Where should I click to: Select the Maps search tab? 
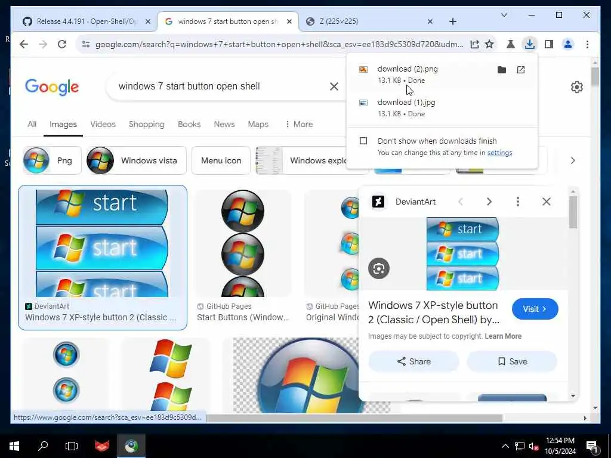[x=258, y=124]
